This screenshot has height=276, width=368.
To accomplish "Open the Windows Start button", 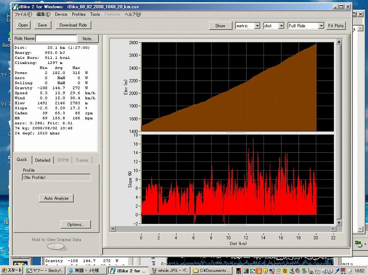I will [11, 271].
